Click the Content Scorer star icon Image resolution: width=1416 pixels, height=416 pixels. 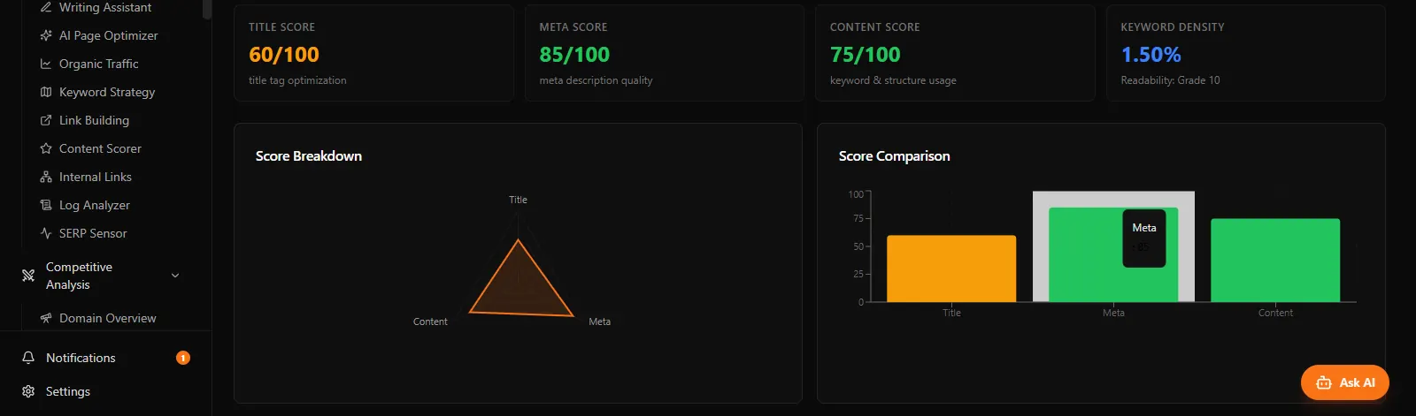coord(46,148)
